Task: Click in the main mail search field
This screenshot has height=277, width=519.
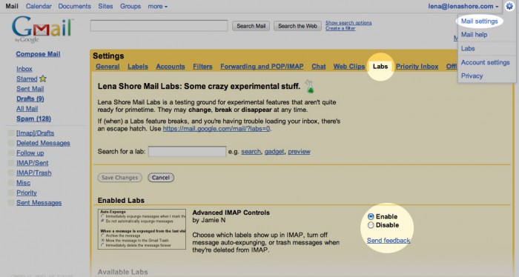Action: click(x=159, y=26)
